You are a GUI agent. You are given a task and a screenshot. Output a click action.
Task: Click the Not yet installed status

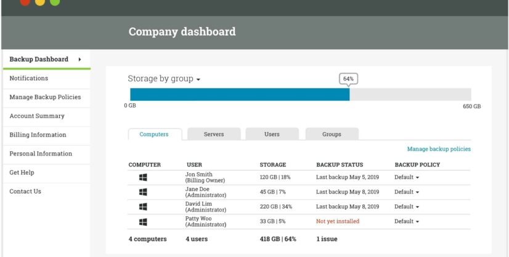click(337, 221)
